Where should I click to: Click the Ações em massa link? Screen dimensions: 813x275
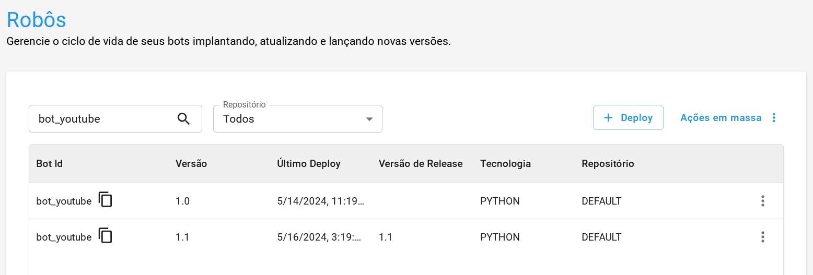pos(721,118)
